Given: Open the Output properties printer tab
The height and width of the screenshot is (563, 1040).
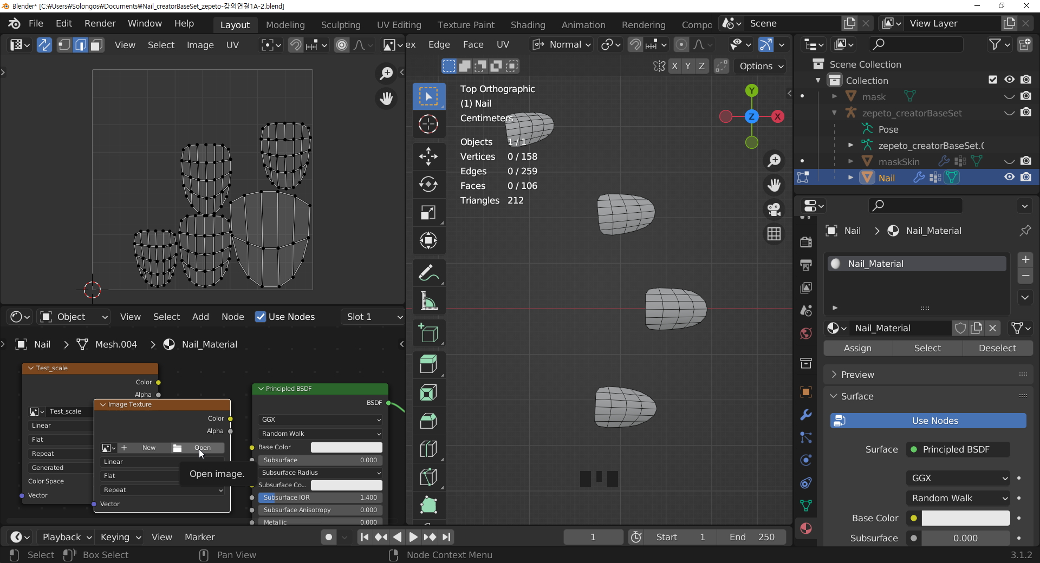Looking at the screenshot, I should tap(806, 265).
